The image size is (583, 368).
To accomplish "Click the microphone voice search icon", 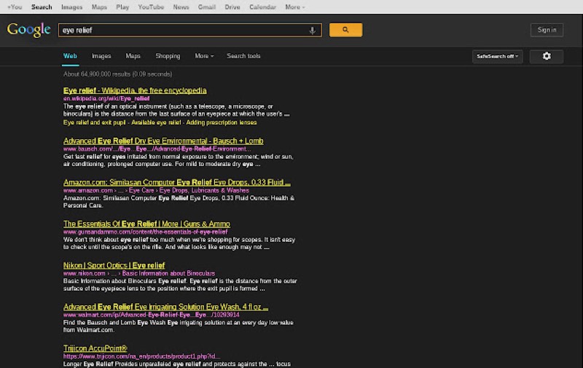I will [x=313, y=30].
